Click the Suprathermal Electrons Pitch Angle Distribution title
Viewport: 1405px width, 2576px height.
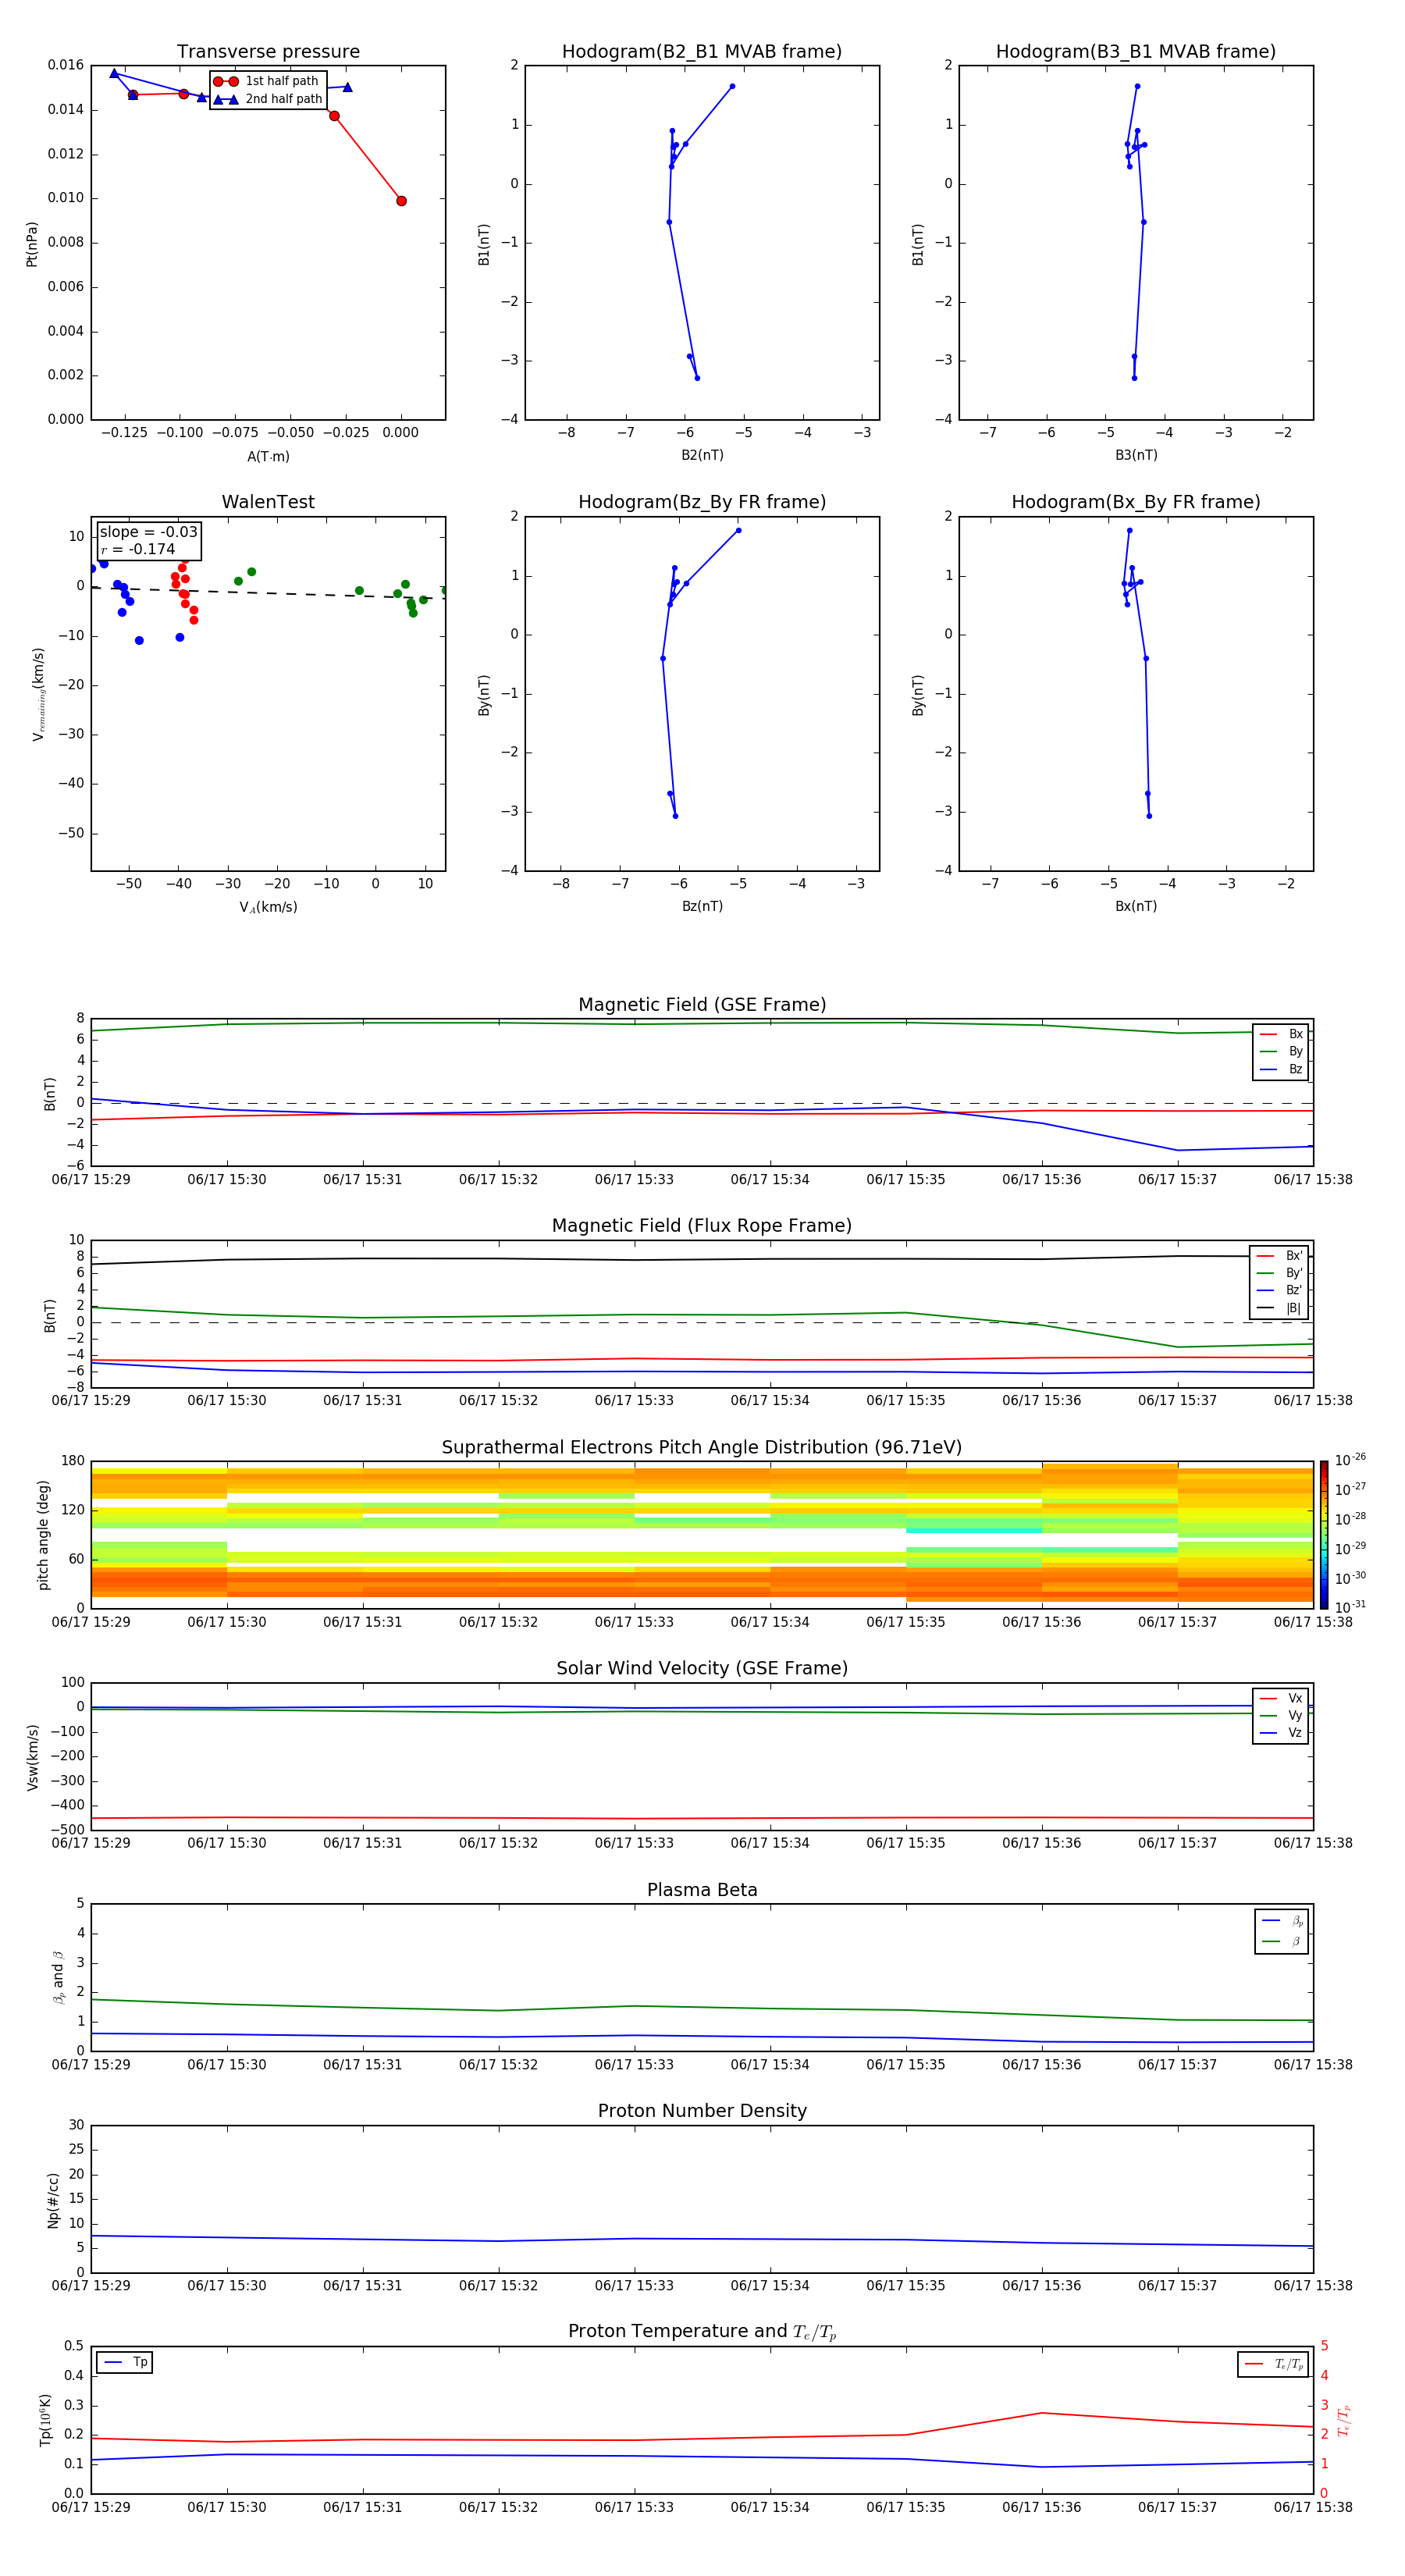[x=702, y=1448]
